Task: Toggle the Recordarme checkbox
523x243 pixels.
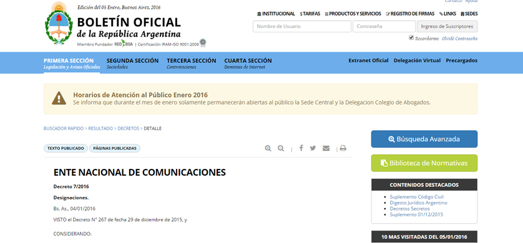Action: 411,38
